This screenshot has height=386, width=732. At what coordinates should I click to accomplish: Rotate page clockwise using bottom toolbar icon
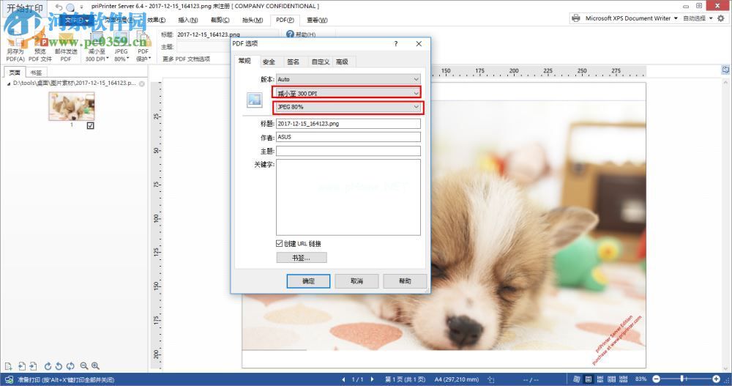(x=48, y=366)
